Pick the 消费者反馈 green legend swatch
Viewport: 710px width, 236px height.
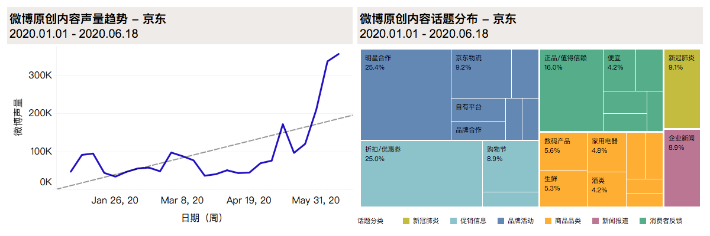(x=643, y=221)
